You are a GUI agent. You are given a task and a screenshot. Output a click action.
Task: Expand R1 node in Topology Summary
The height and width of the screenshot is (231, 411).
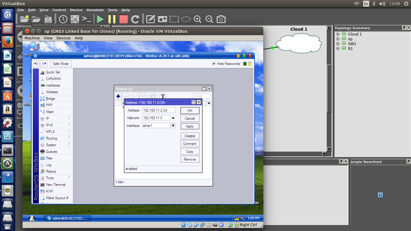point(338,48)
